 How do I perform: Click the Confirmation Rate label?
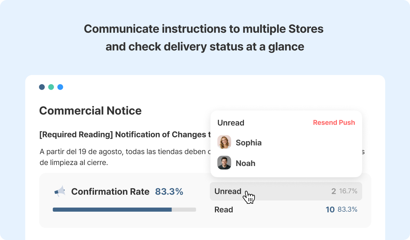coord(110,192)
